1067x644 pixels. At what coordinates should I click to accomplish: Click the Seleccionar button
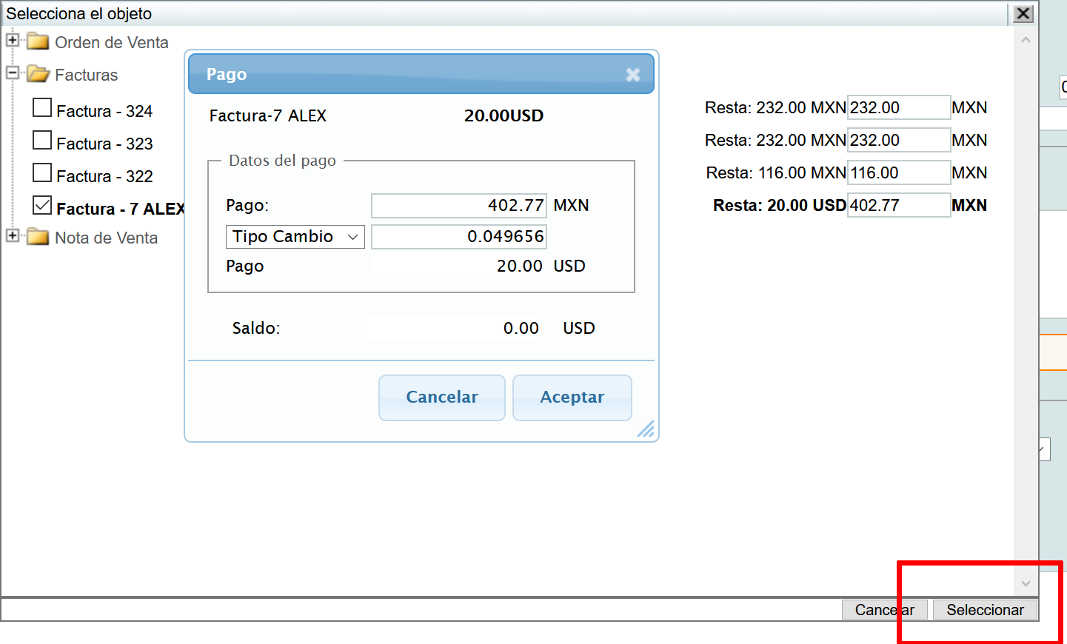point(984,610)
